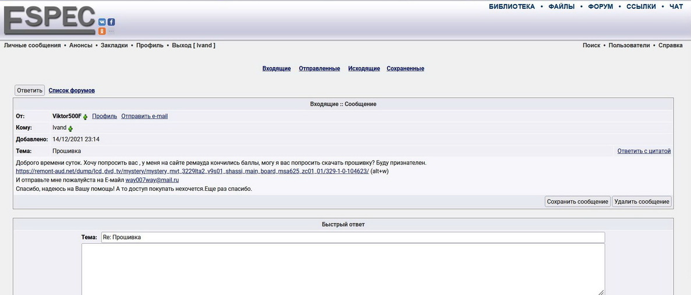Focus the Тема subject input field
This screenshot has width=691, height=295.
point(352,237)
